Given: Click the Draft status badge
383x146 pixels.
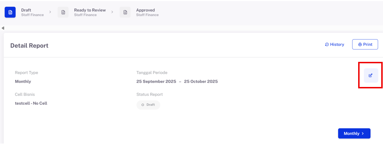Looking at the screenshot, I should point(148,105).
